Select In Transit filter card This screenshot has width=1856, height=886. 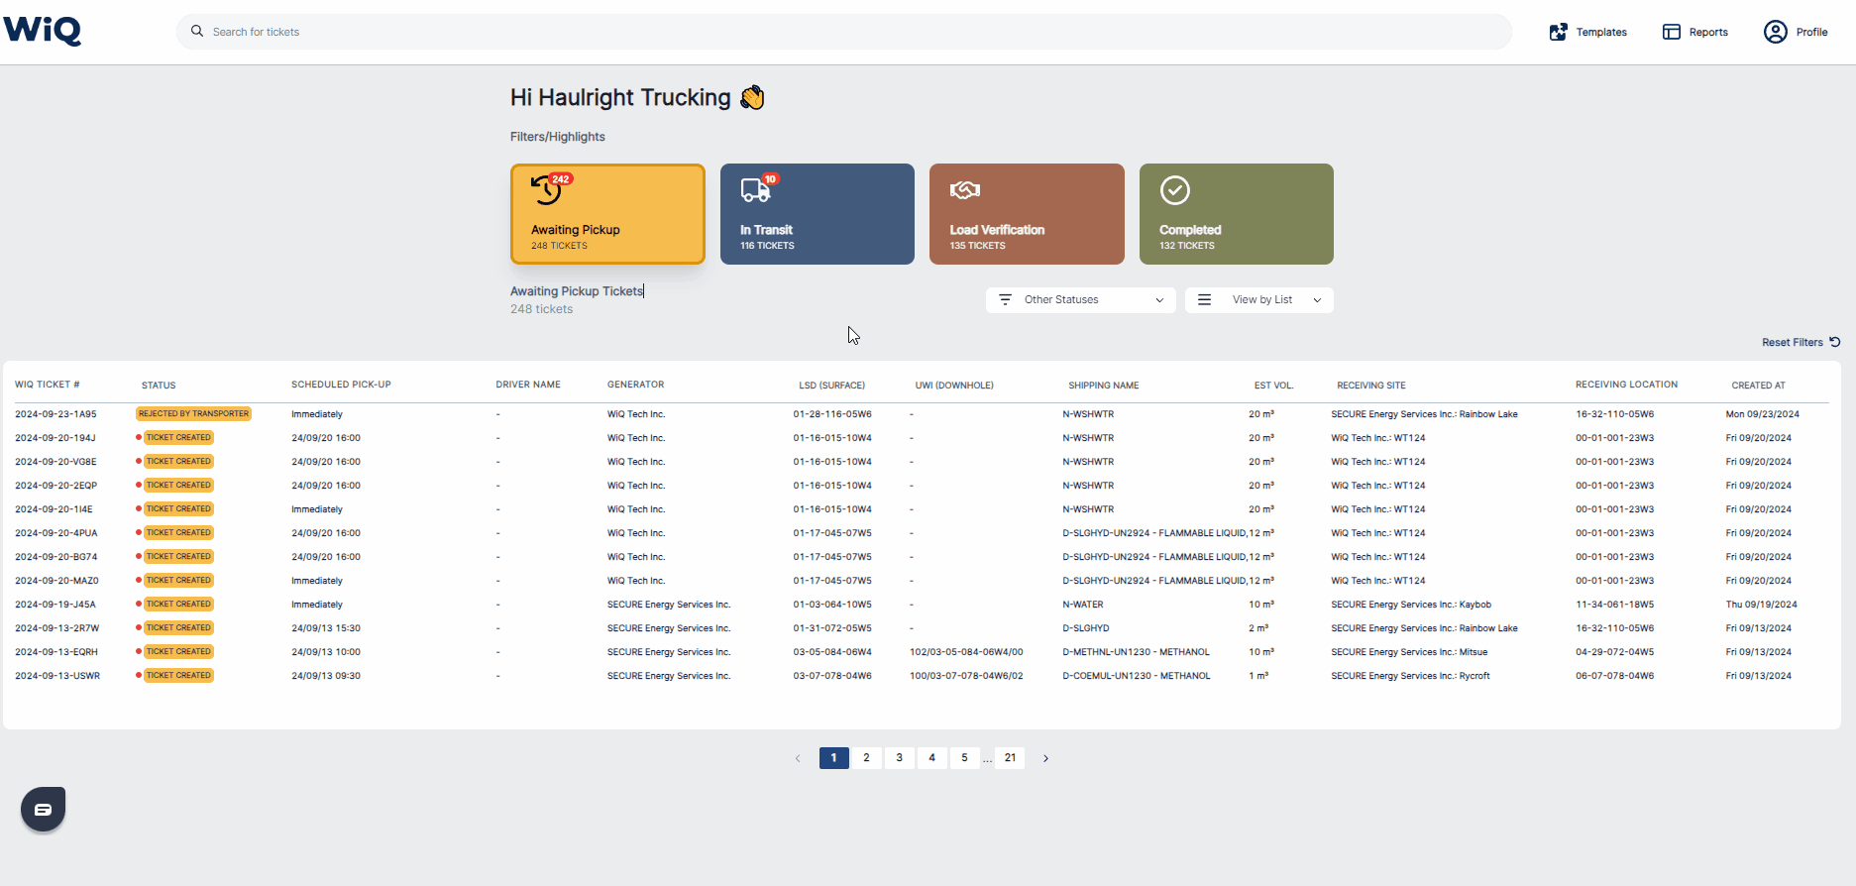818,214
